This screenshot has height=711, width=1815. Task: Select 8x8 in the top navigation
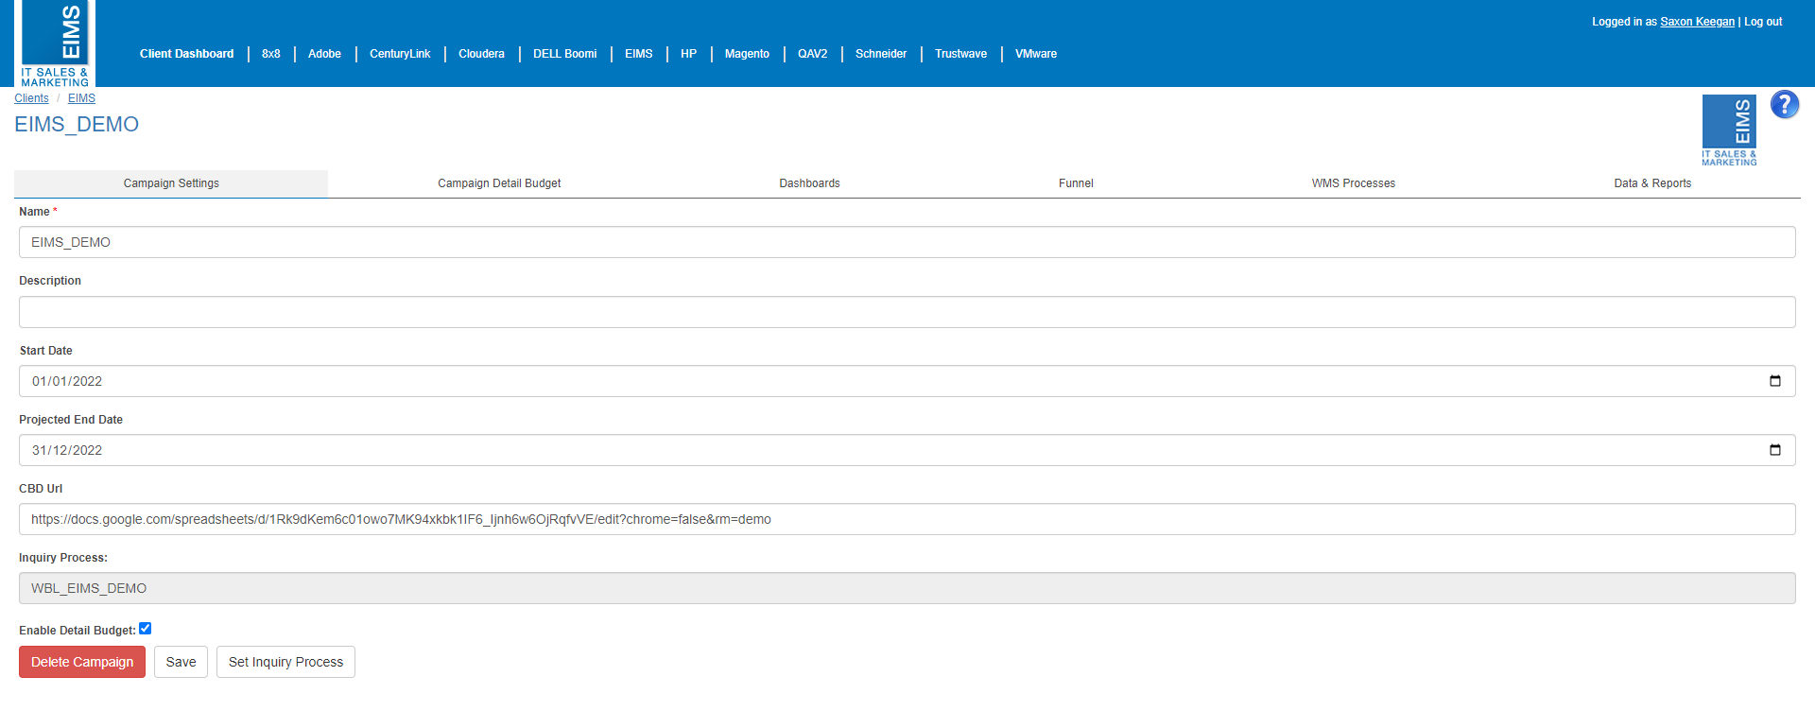coord(271,54)
